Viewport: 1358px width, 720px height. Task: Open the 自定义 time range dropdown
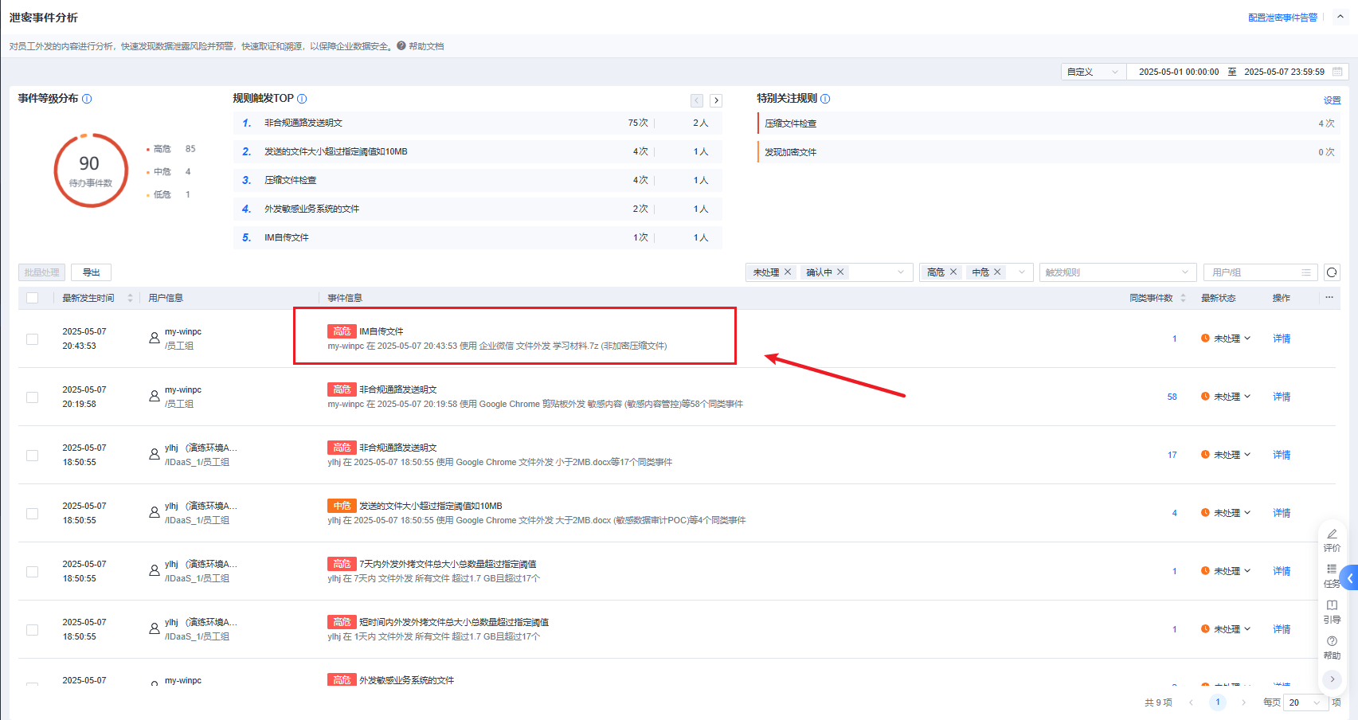pos(1093,72)
